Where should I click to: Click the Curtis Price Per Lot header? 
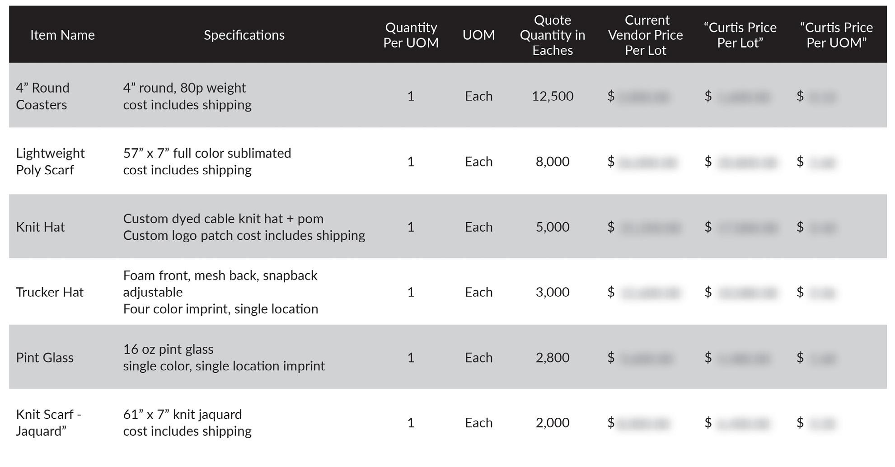(x=740, y=35)
